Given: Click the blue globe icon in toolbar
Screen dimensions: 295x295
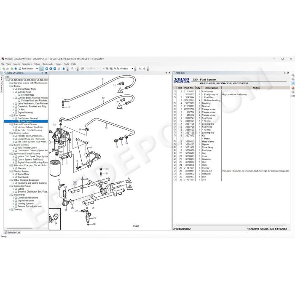Looking at the screenshot, I should tap(64, 69).
